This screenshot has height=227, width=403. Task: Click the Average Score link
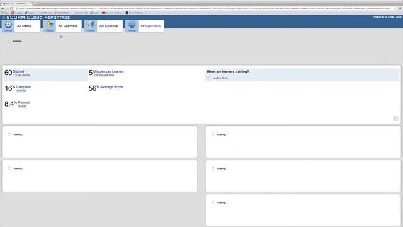click(111, 87)
